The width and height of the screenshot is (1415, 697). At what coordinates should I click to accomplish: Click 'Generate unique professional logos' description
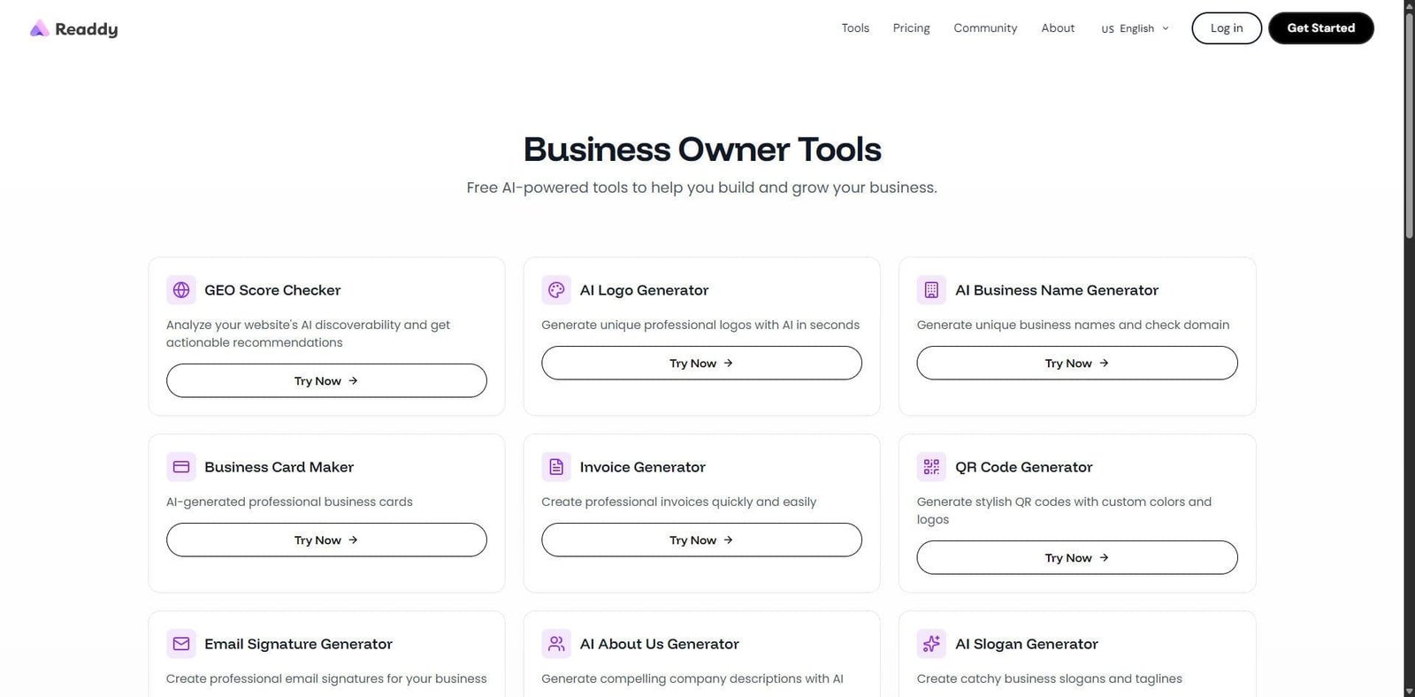coord(700,325)
